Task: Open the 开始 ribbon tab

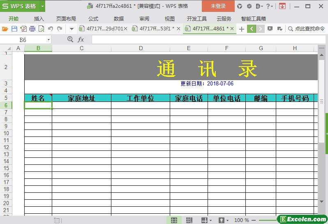Action: tap(14, 18)
